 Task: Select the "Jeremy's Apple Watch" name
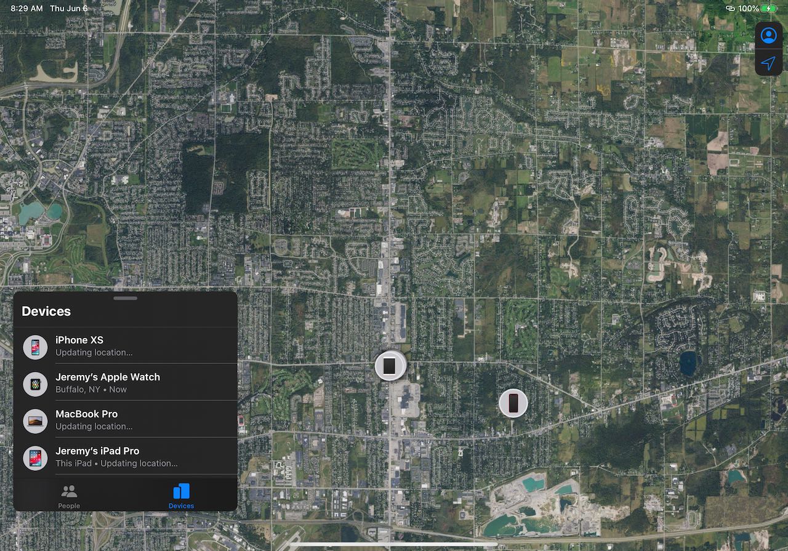pyautogui.click(x=108, y=377)
